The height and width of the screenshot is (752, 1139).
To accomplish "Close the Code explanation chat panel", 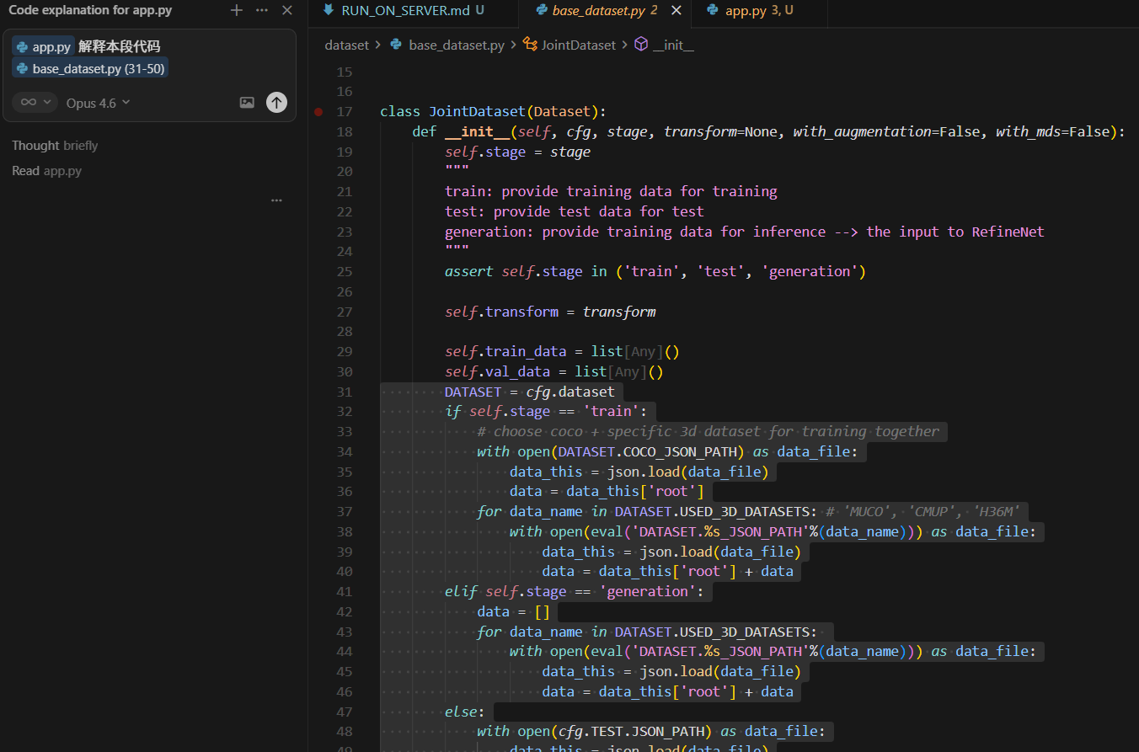I will (286, 10).
